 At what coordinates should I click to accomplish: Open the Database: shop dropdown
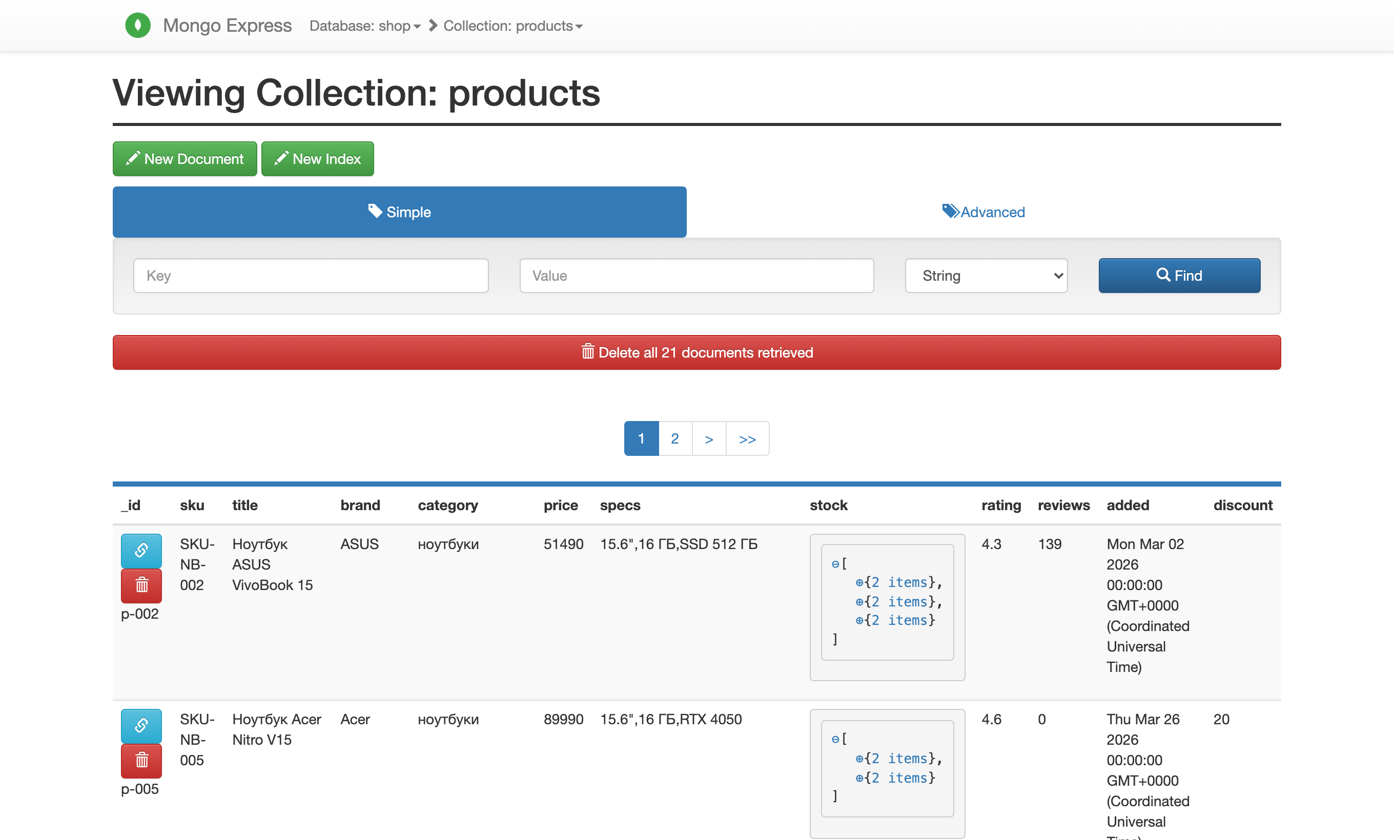coord(365,26)
